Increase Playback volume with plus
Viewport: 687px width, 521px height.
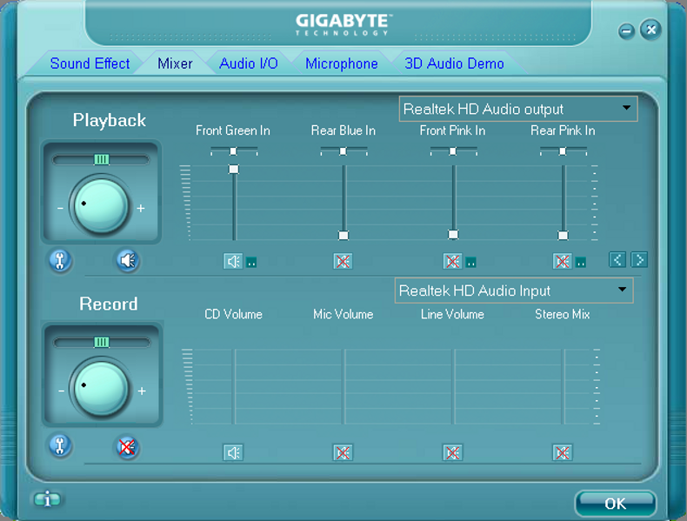click(x=141, y=208)
